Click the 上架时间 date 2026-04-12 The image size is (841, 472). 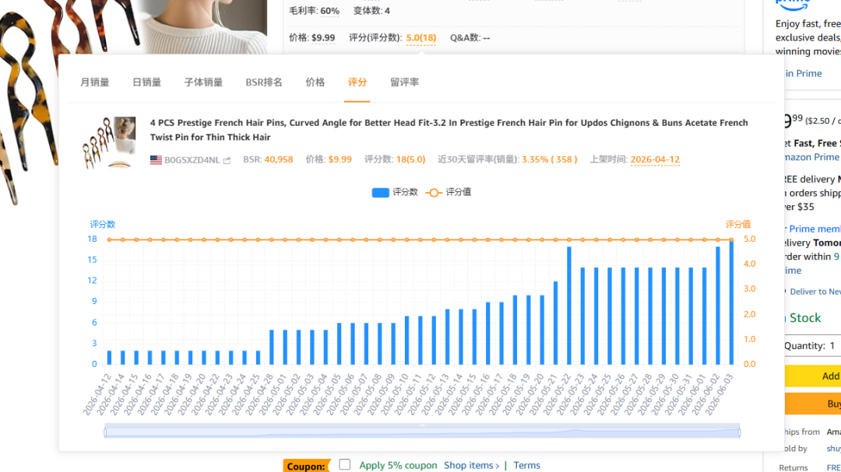tap(655, 159)
